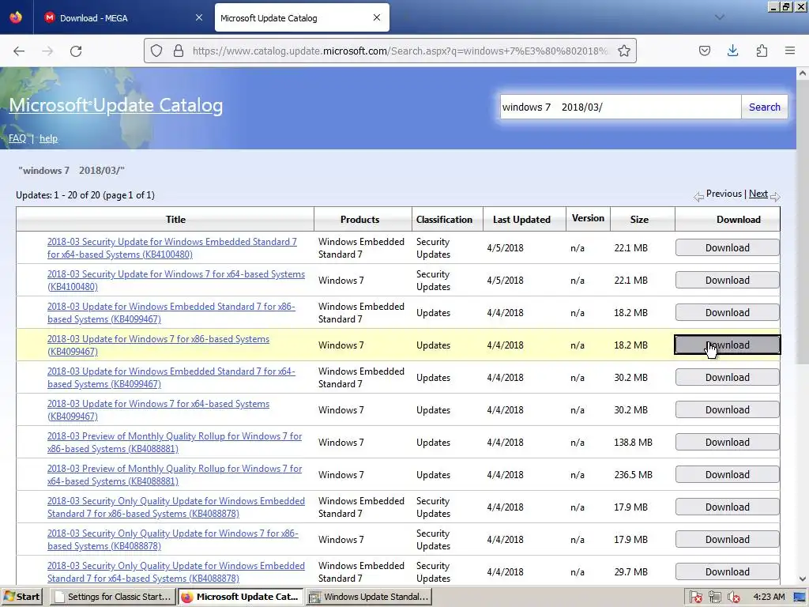Screen dimensions: 809x607
Task: Open the list all tabs chevron
Action: (719, 17)
